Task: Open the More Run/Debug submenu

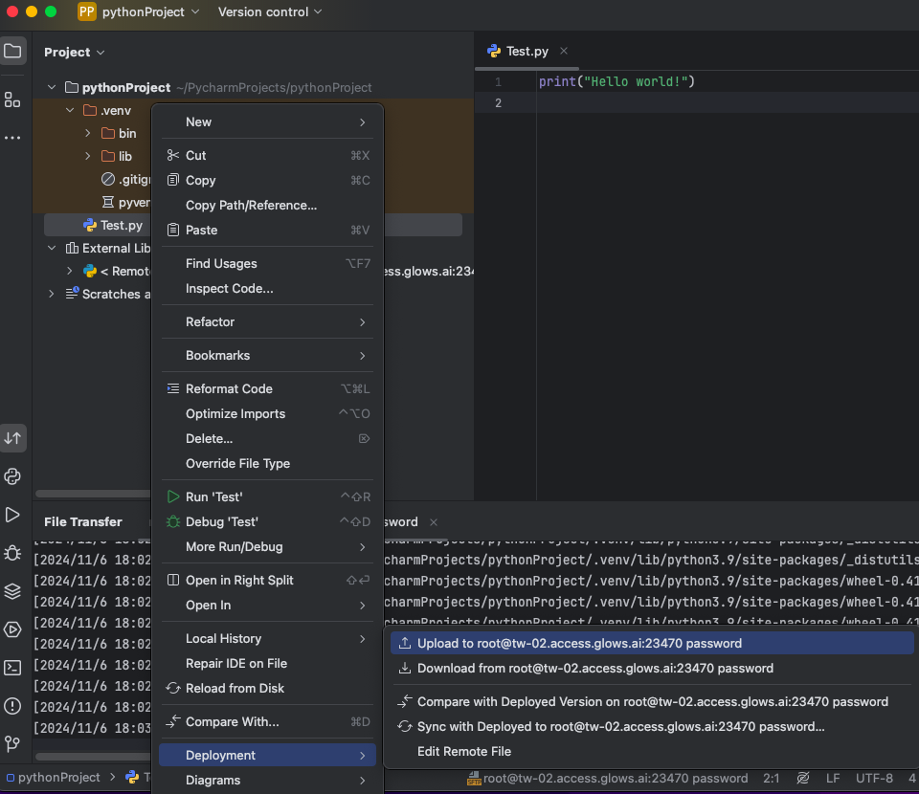Action: (x=267, y=546)
